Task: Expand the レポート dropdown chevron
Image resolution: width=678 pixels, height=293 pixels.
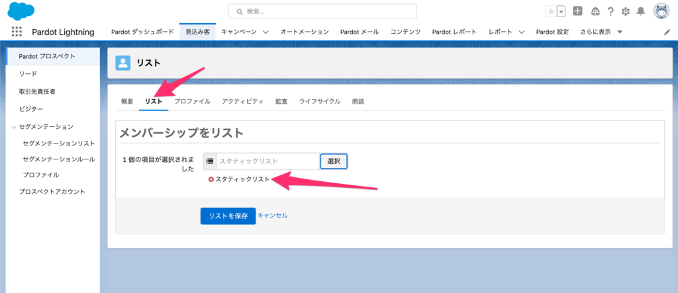Action: pyautogui.click(x=522, y=32)
